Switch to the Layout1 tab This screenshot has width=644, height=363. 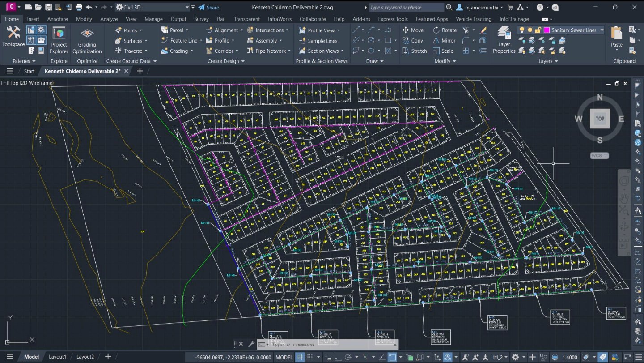pos(57,357)
